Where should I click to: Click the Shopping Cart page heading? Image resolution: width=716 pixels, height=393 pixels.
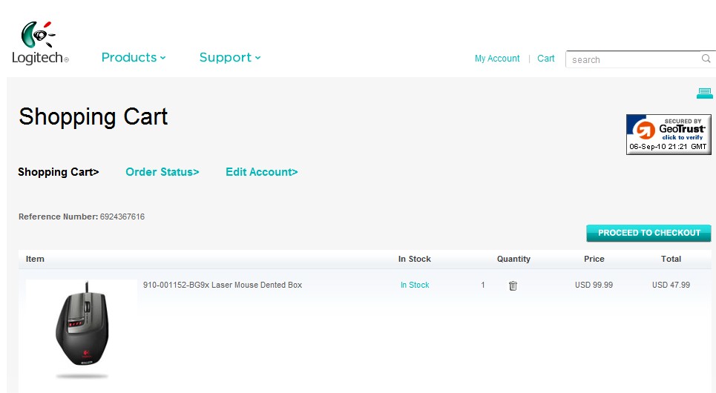tap(93, 117)
